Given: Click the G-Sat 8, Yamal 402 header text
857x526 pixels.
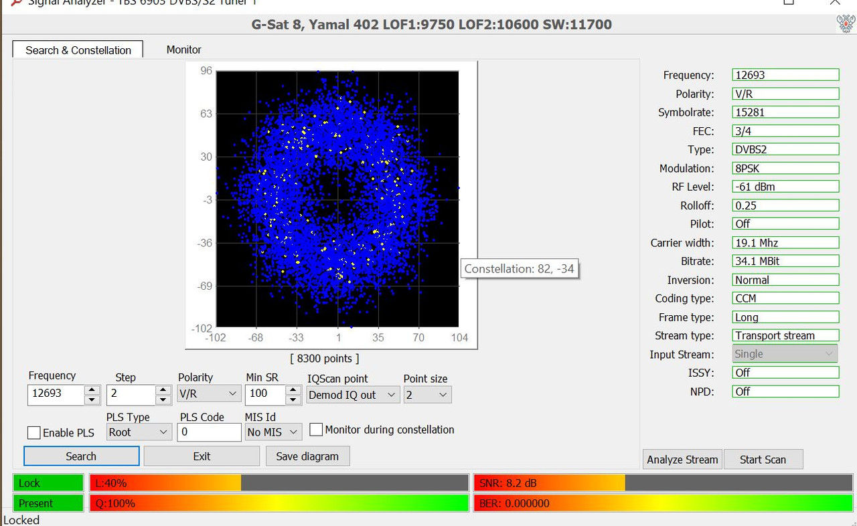Looking at the screenshot, I should tap(431, 25).
